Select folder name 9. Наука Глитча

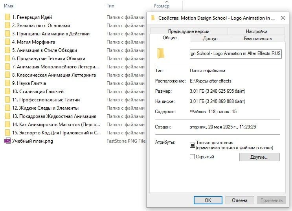pyautogui.click(x=29, y=83)
